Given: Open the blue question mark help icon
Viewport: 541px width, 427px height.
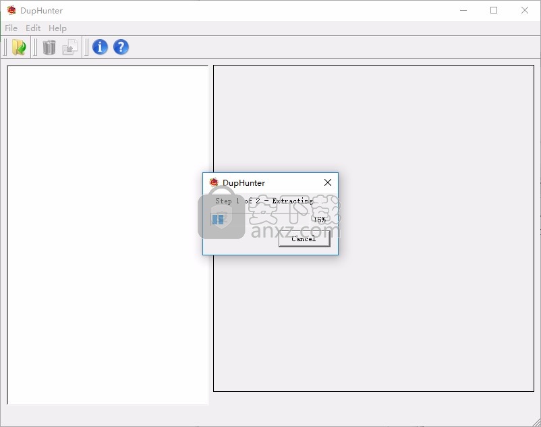Looking at the screenshot, I should pyautogui.click(x=121, y=47).
